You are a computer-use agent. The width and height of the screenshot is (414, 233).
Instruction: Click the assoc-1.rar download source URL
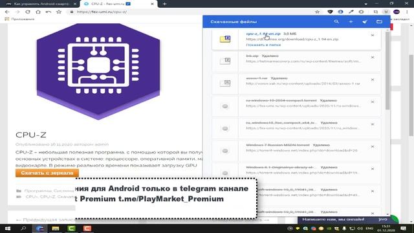point(303,83)
